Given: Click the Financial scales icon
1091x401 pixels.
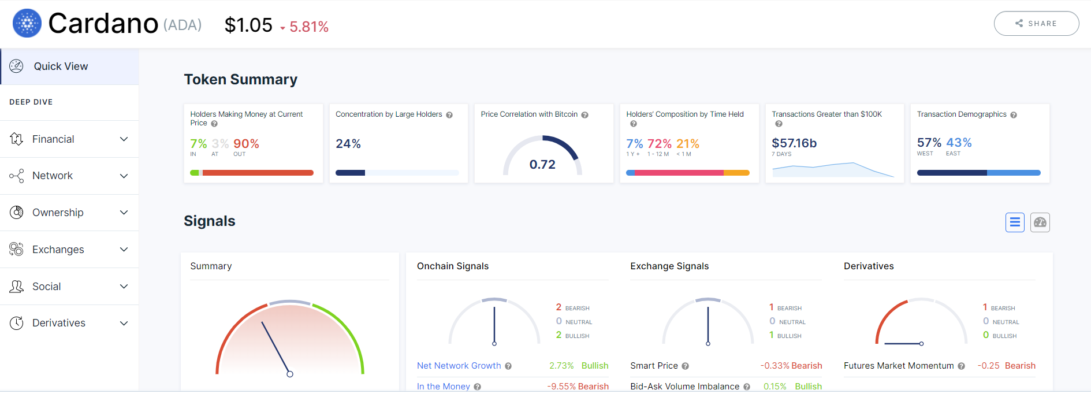Looking at the screenshot, I should click(x=17, y=139).
